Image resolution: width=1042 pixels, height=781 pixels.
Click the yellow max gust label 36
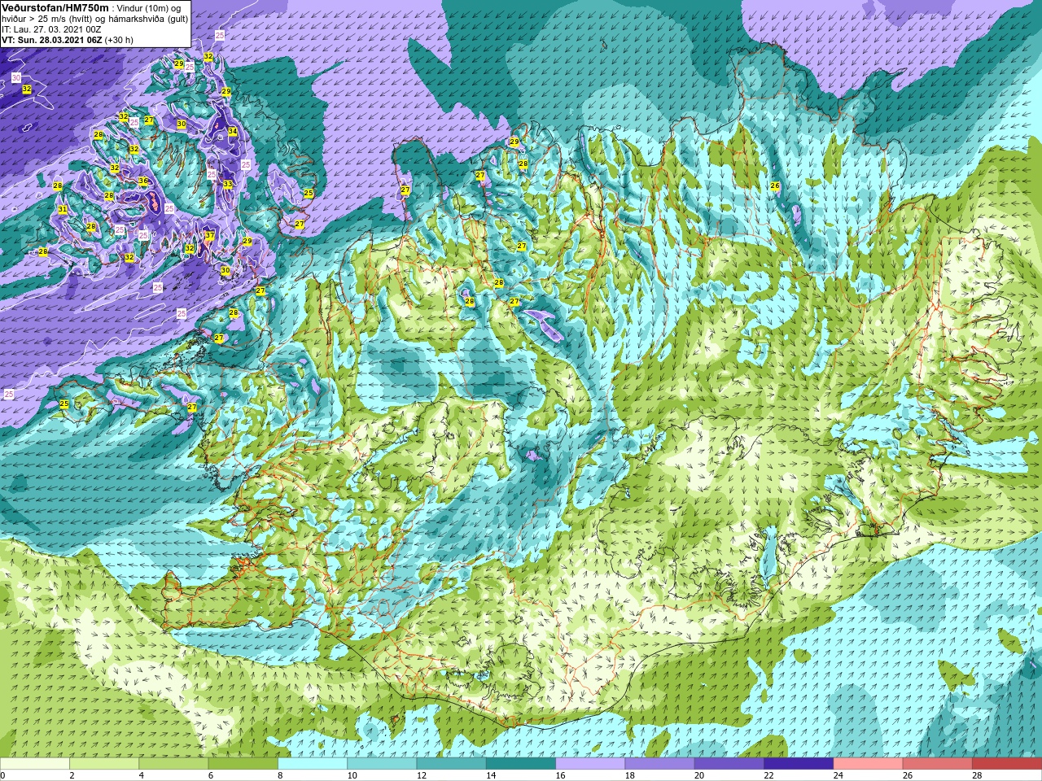pyautogui.click(x=143, y=181)
